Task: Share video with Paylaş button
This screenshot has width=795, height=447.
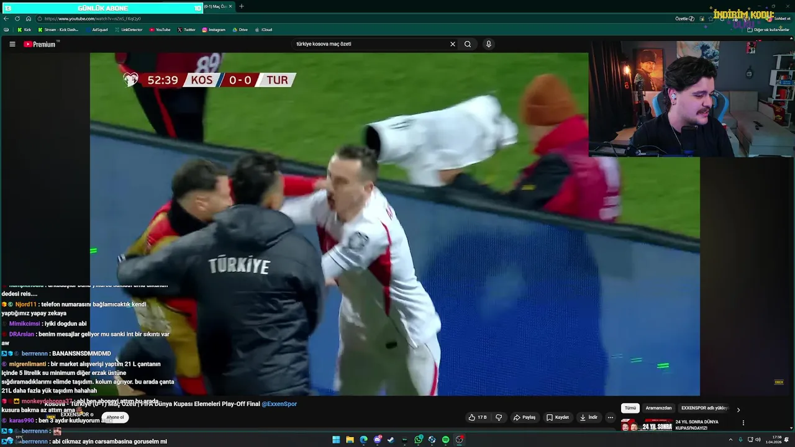Action: (x=525, y=417)
